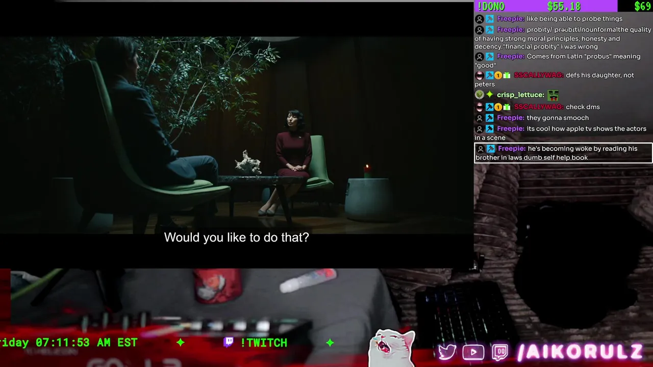Click the 'they gonna smooch' chat message text
This screenshot has height=367, width=653.
(x=558, y=118)
